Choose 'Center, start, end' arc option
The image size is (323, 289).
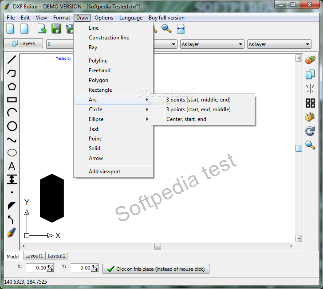(203, 119)
